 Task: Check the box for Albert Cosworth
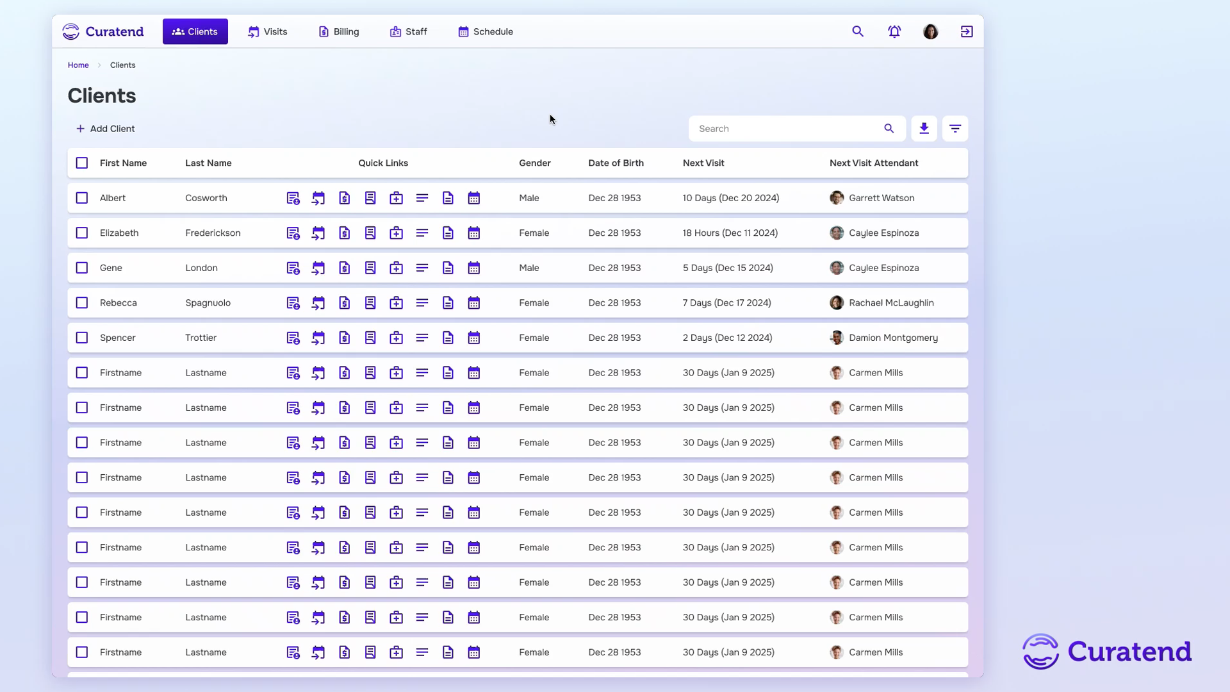click(x=82, y=198)
